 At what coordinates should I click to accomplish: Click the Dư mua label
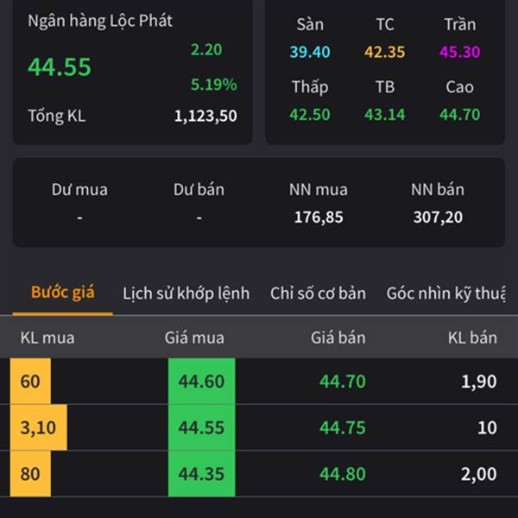coord(79,190)
